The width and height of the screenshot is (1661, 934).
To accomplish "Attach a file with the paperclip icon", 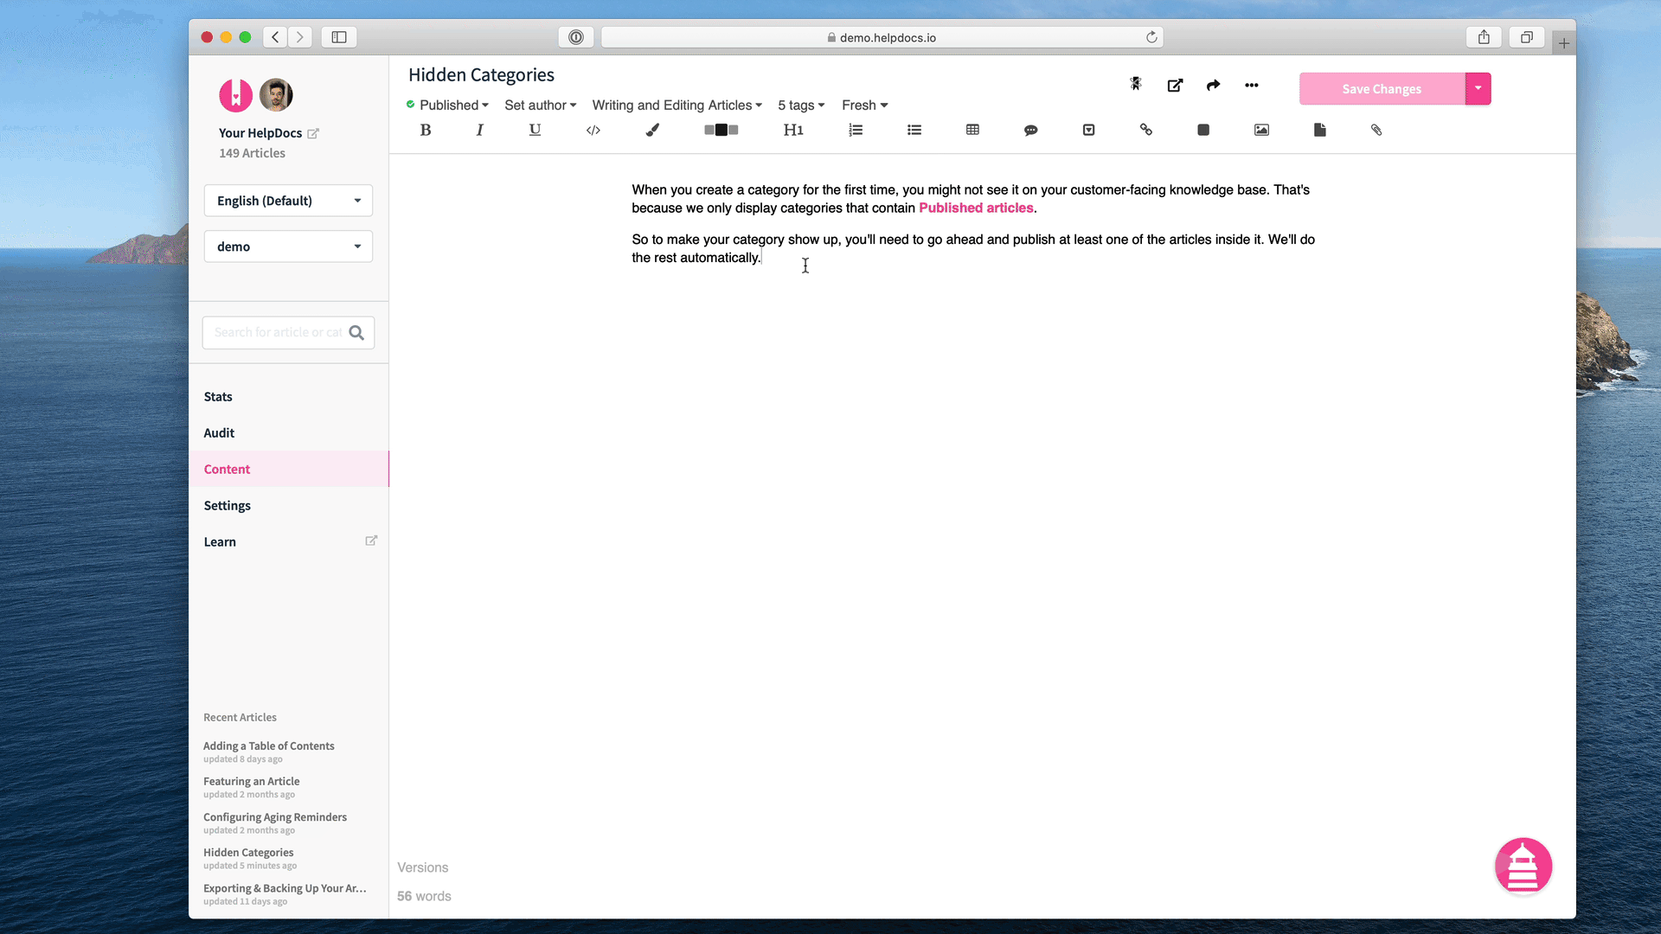I will [x=1376, y=130].
